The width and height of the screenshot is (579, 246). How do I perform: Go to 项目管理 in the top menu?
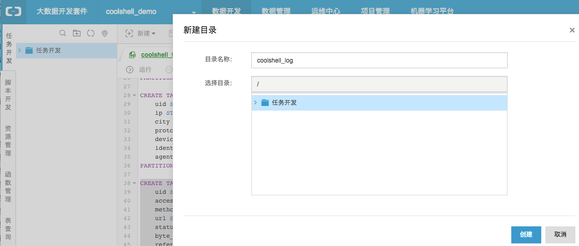pos(375,11)
